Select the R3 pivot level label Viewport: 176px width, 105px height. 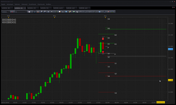(109, 28)
